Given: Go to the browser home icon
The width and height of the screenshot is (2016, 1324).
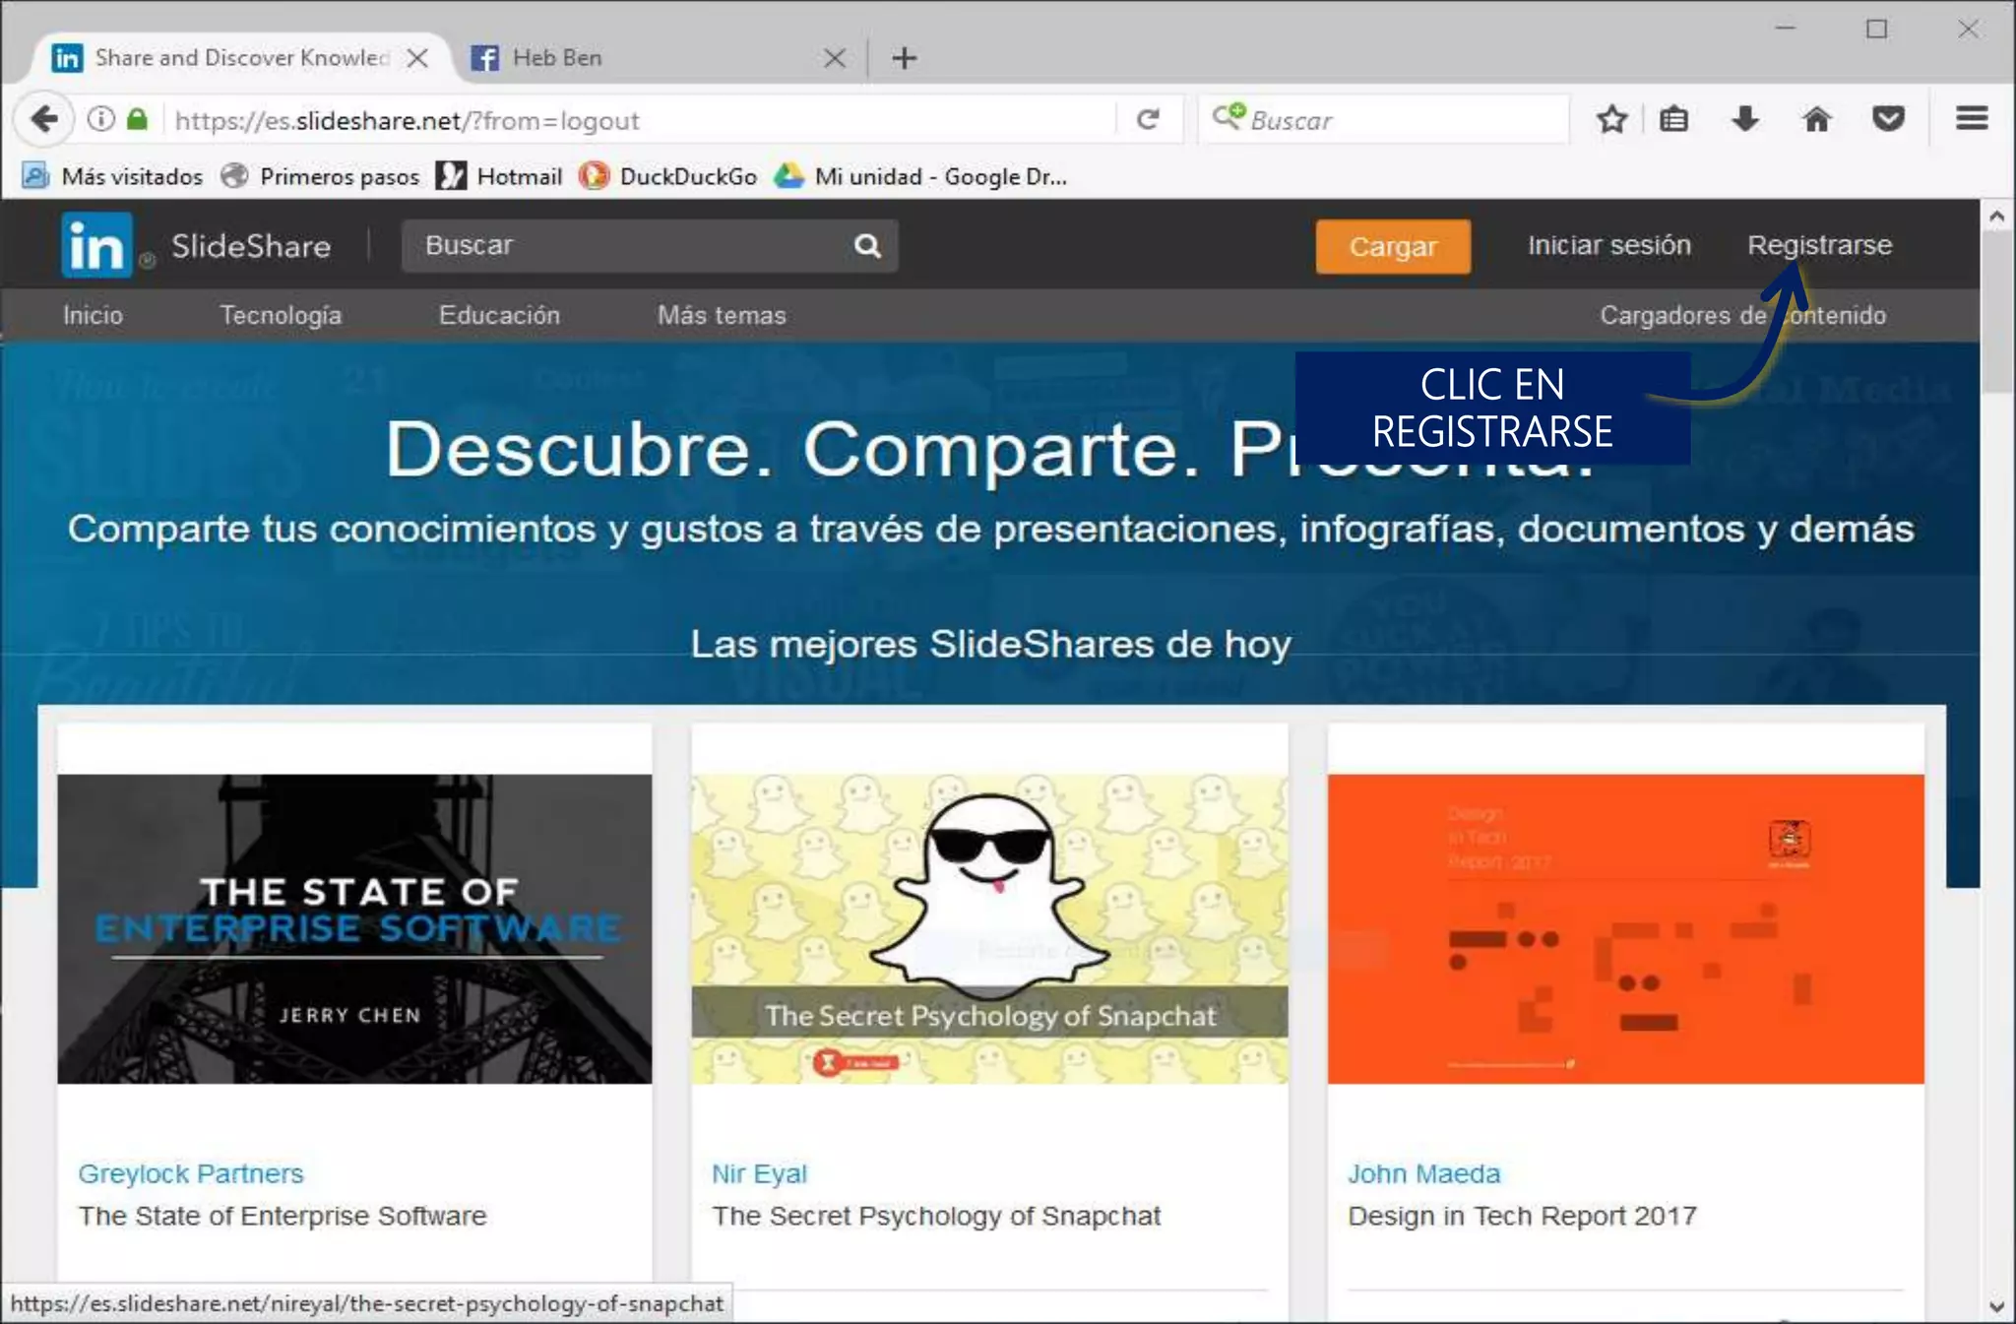Looking at the screenshot, I should [1816, 120].
